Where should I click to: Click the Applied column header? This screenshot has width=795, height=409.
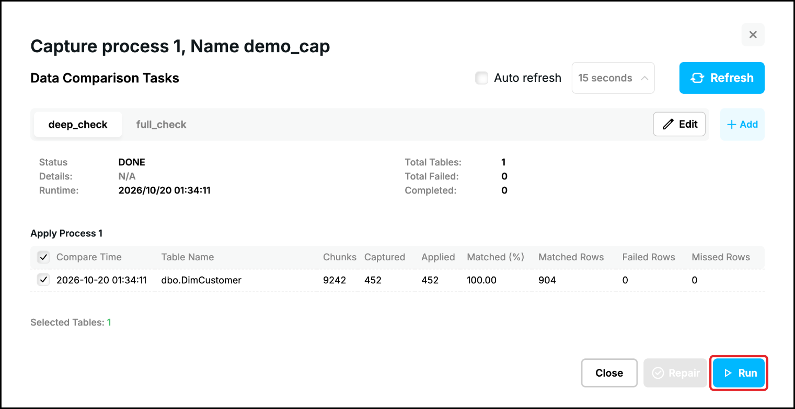[x=438, y=257]
